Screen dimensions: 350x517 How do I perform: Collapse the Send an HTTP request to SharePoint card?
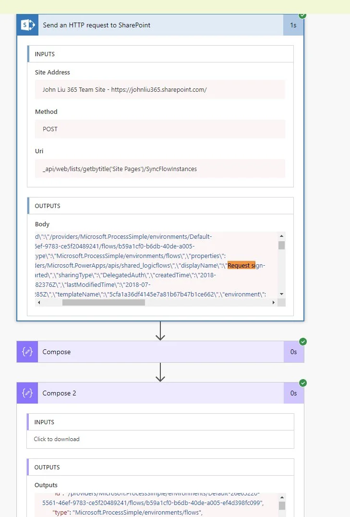click(158, 25)
